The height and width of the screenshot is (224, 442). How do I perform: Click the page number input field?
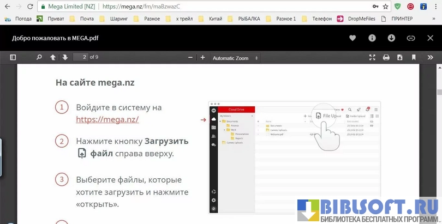pos(81,57)
